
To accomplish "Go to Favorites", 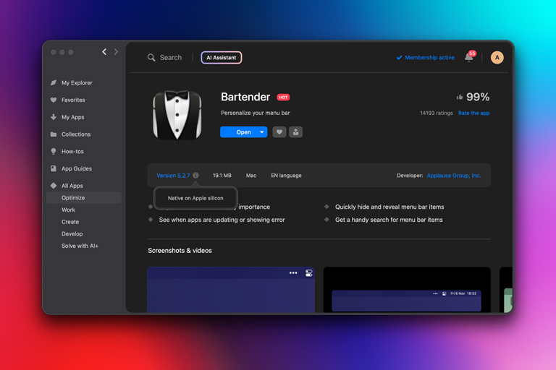I will (73, 100).
